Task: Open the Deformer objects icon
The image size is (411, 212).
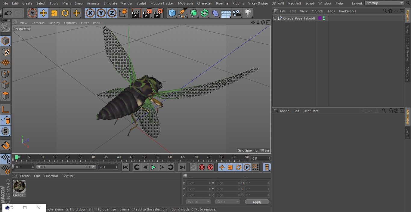Action: point(215,13)
